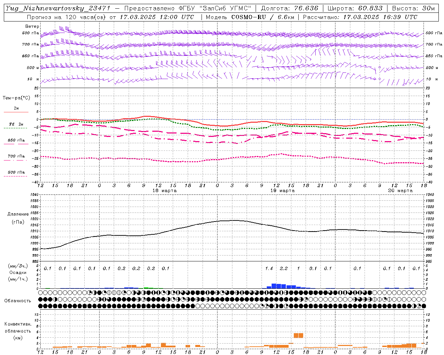The height and width of the screenshot is (355, 444).
Task: Click the Конвективн. облачность label
Action: [x=18, y=328]
